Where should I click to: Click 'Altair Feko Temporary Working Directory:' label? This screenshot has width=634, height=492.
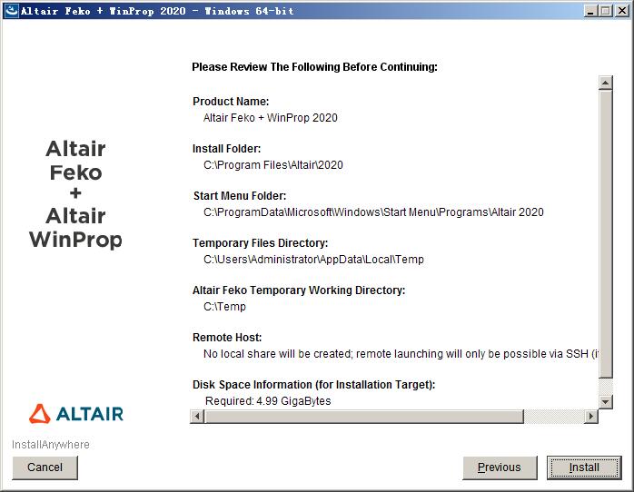(299, 290)
